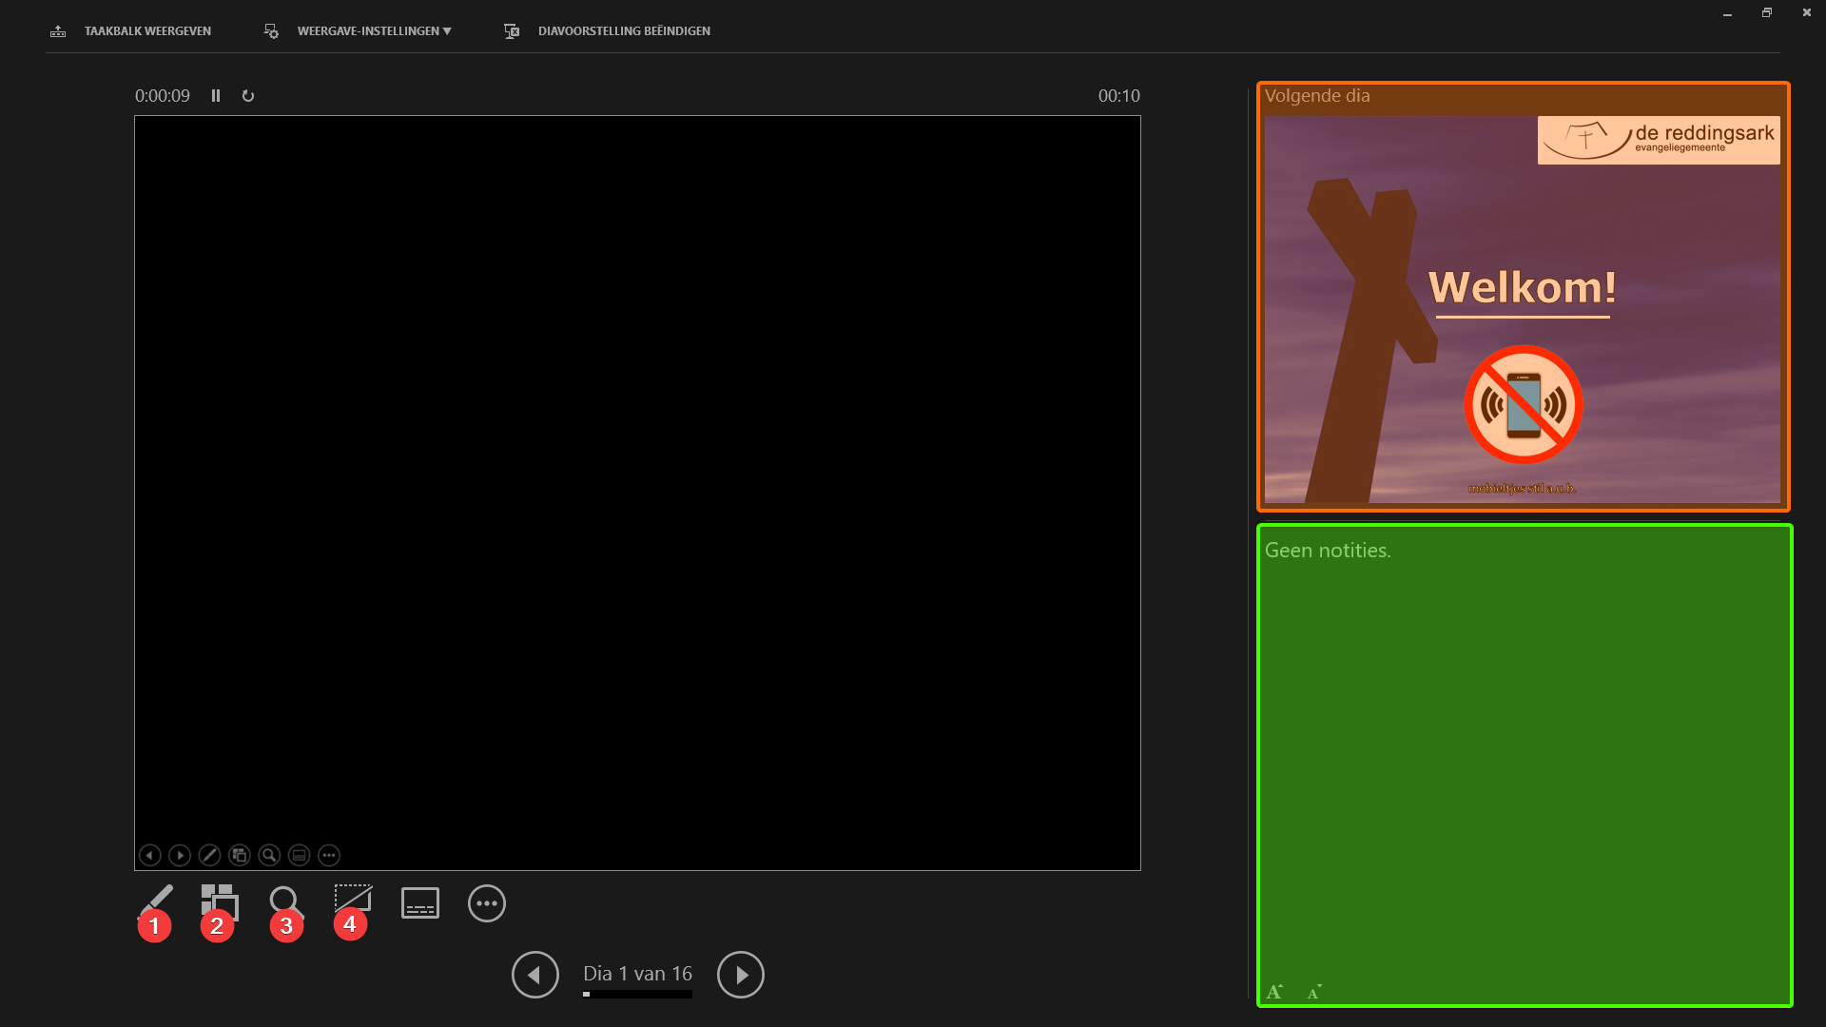Viewport: 1826px width, 1027px height.
Task: Click small pen icon inside slide
Action: click(210, 855)
